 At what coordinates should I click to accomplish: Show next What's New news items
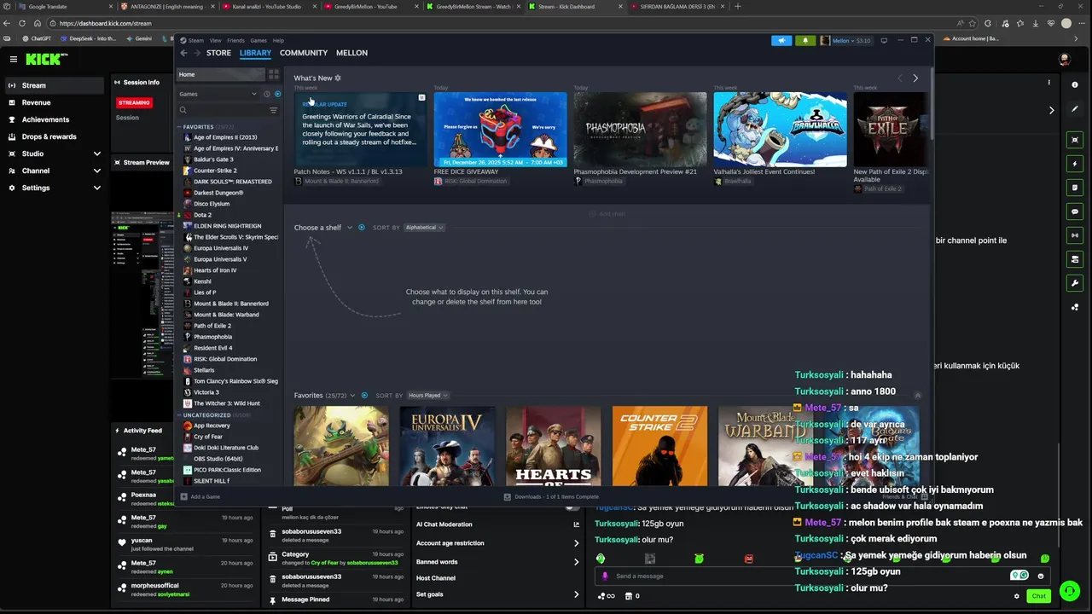click(915, 78)
